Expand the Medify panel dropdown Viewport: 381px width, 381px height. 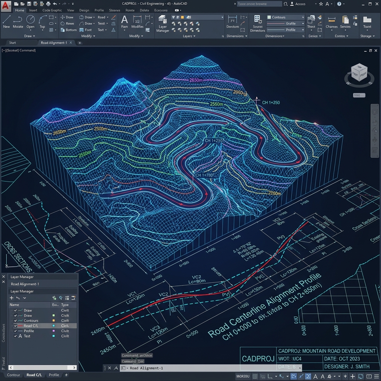click(x=88, y=36)
